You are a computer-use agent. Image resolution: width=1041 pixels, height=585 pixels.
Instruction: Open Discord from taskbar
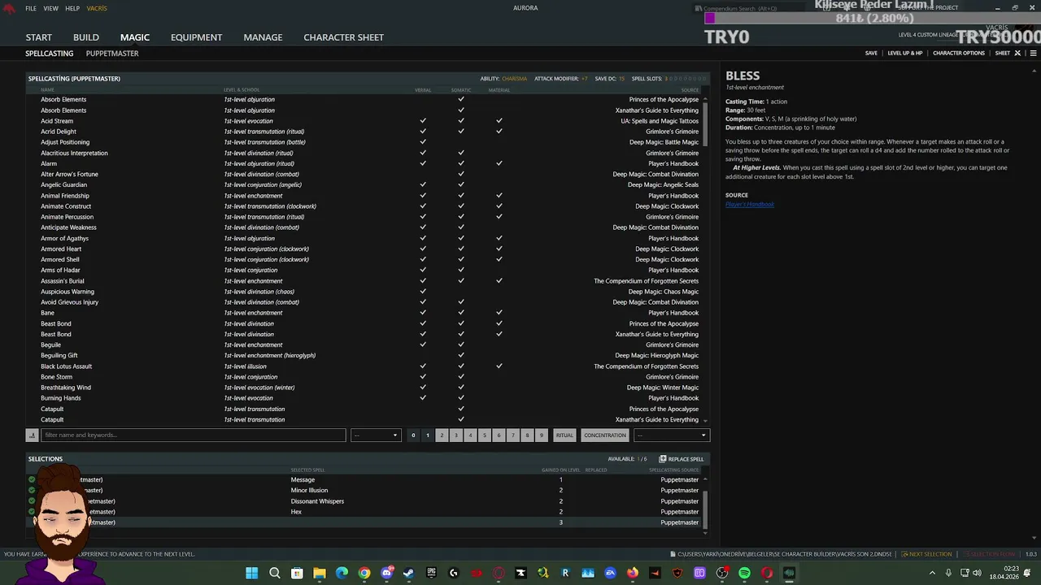click(386, 573)
